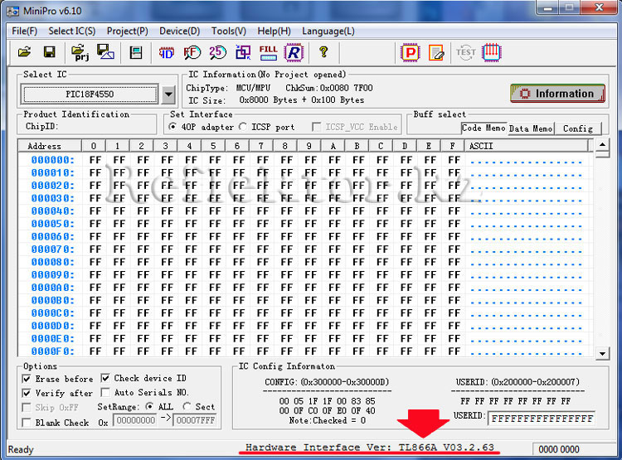622x460 pixels.
Task: Click the scrollbar down arrow of hex view
Action: click(603, 353)
